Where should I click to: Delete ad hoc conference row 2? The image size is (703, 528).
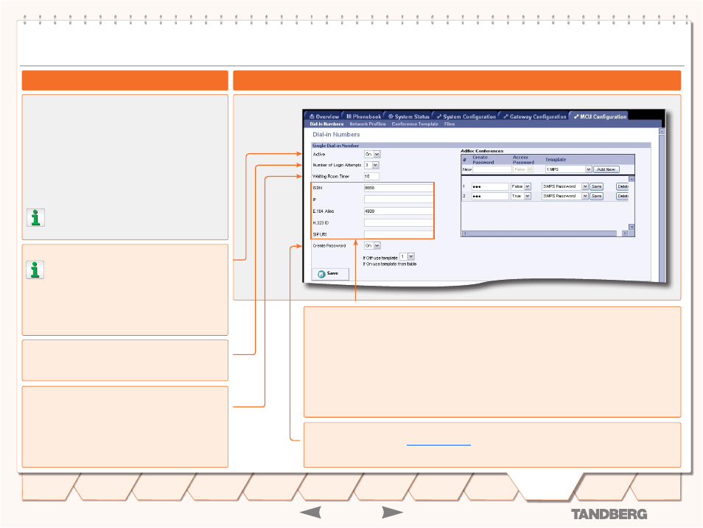(622, 197)
